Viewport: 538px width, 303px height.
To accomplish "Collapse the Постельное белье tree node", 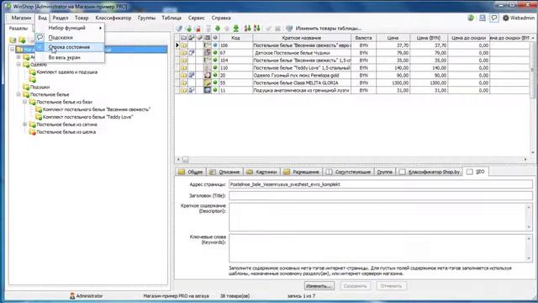I will (x=18, y=94).
